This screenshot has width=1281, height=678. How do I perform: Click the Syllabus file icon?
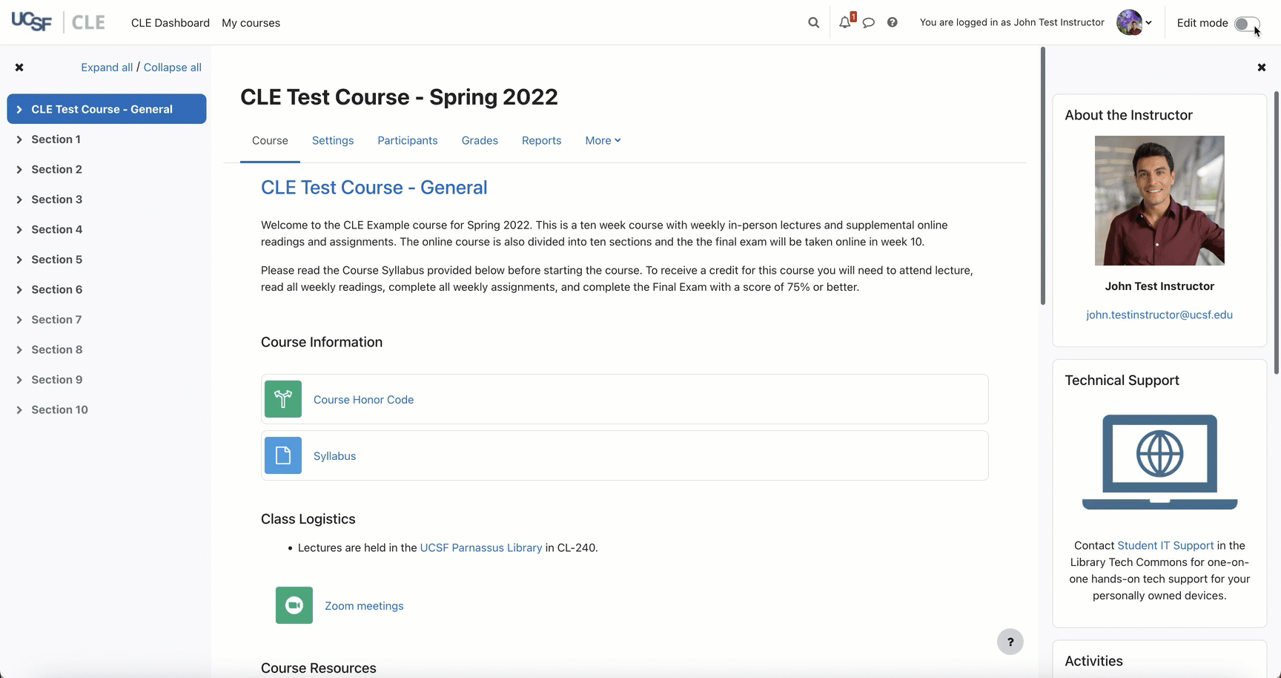(283, 455)
